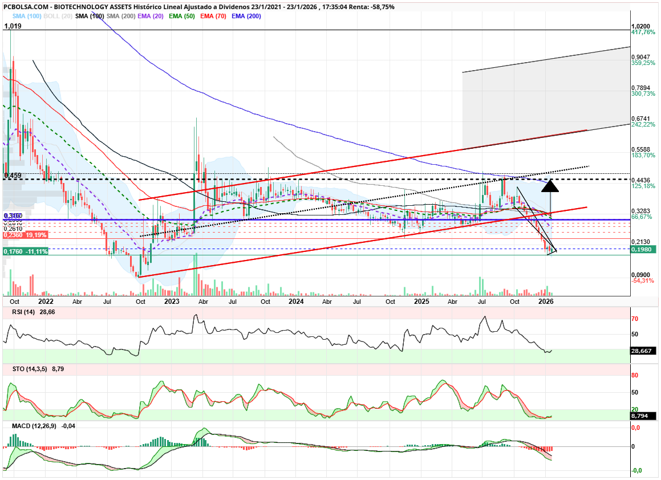The height and width of the screenshot is (480, 661).
Task: Click the red -54,31% percentage label
Action: click(x=642, y=280)
